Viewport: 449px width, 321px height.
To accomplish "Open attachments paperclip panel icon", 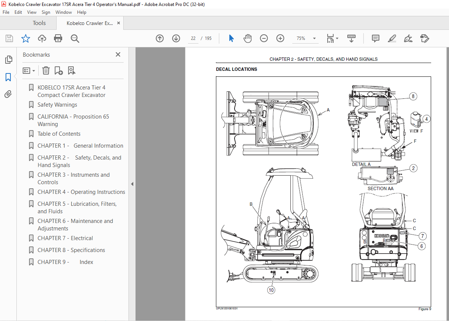I will coord(8,94).
